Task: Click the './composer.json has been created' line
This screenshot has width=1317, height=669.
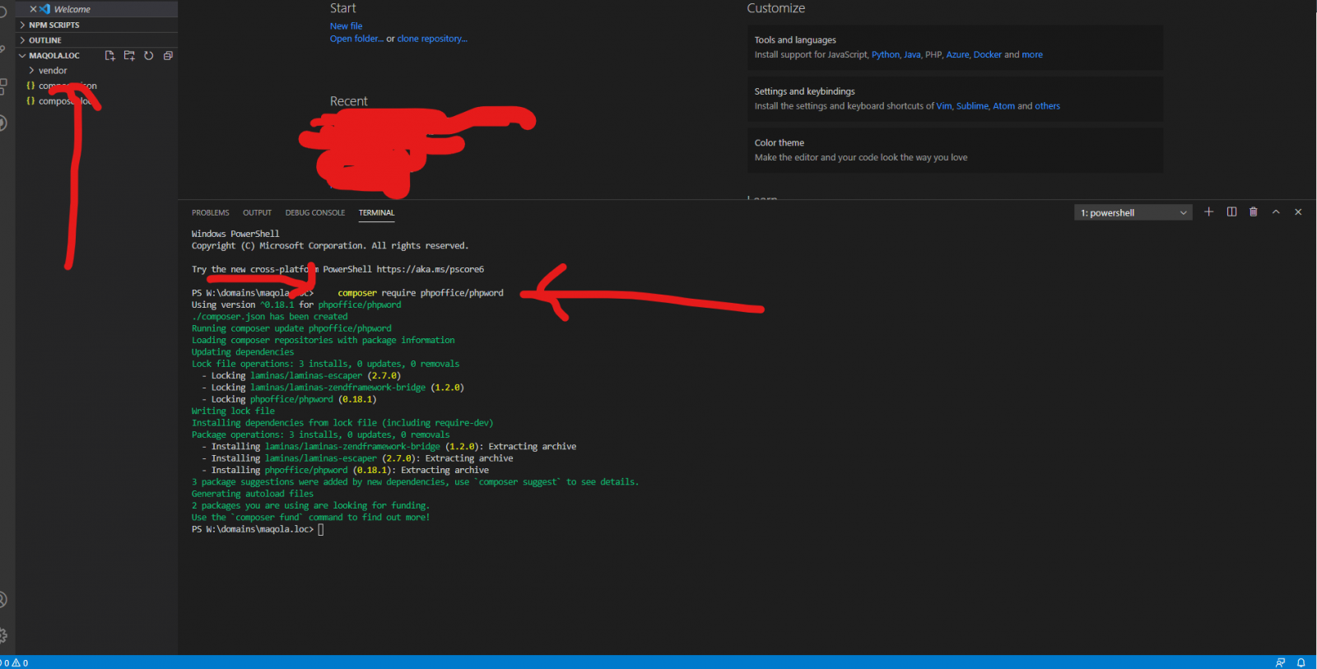Action: tap(270, 316)
